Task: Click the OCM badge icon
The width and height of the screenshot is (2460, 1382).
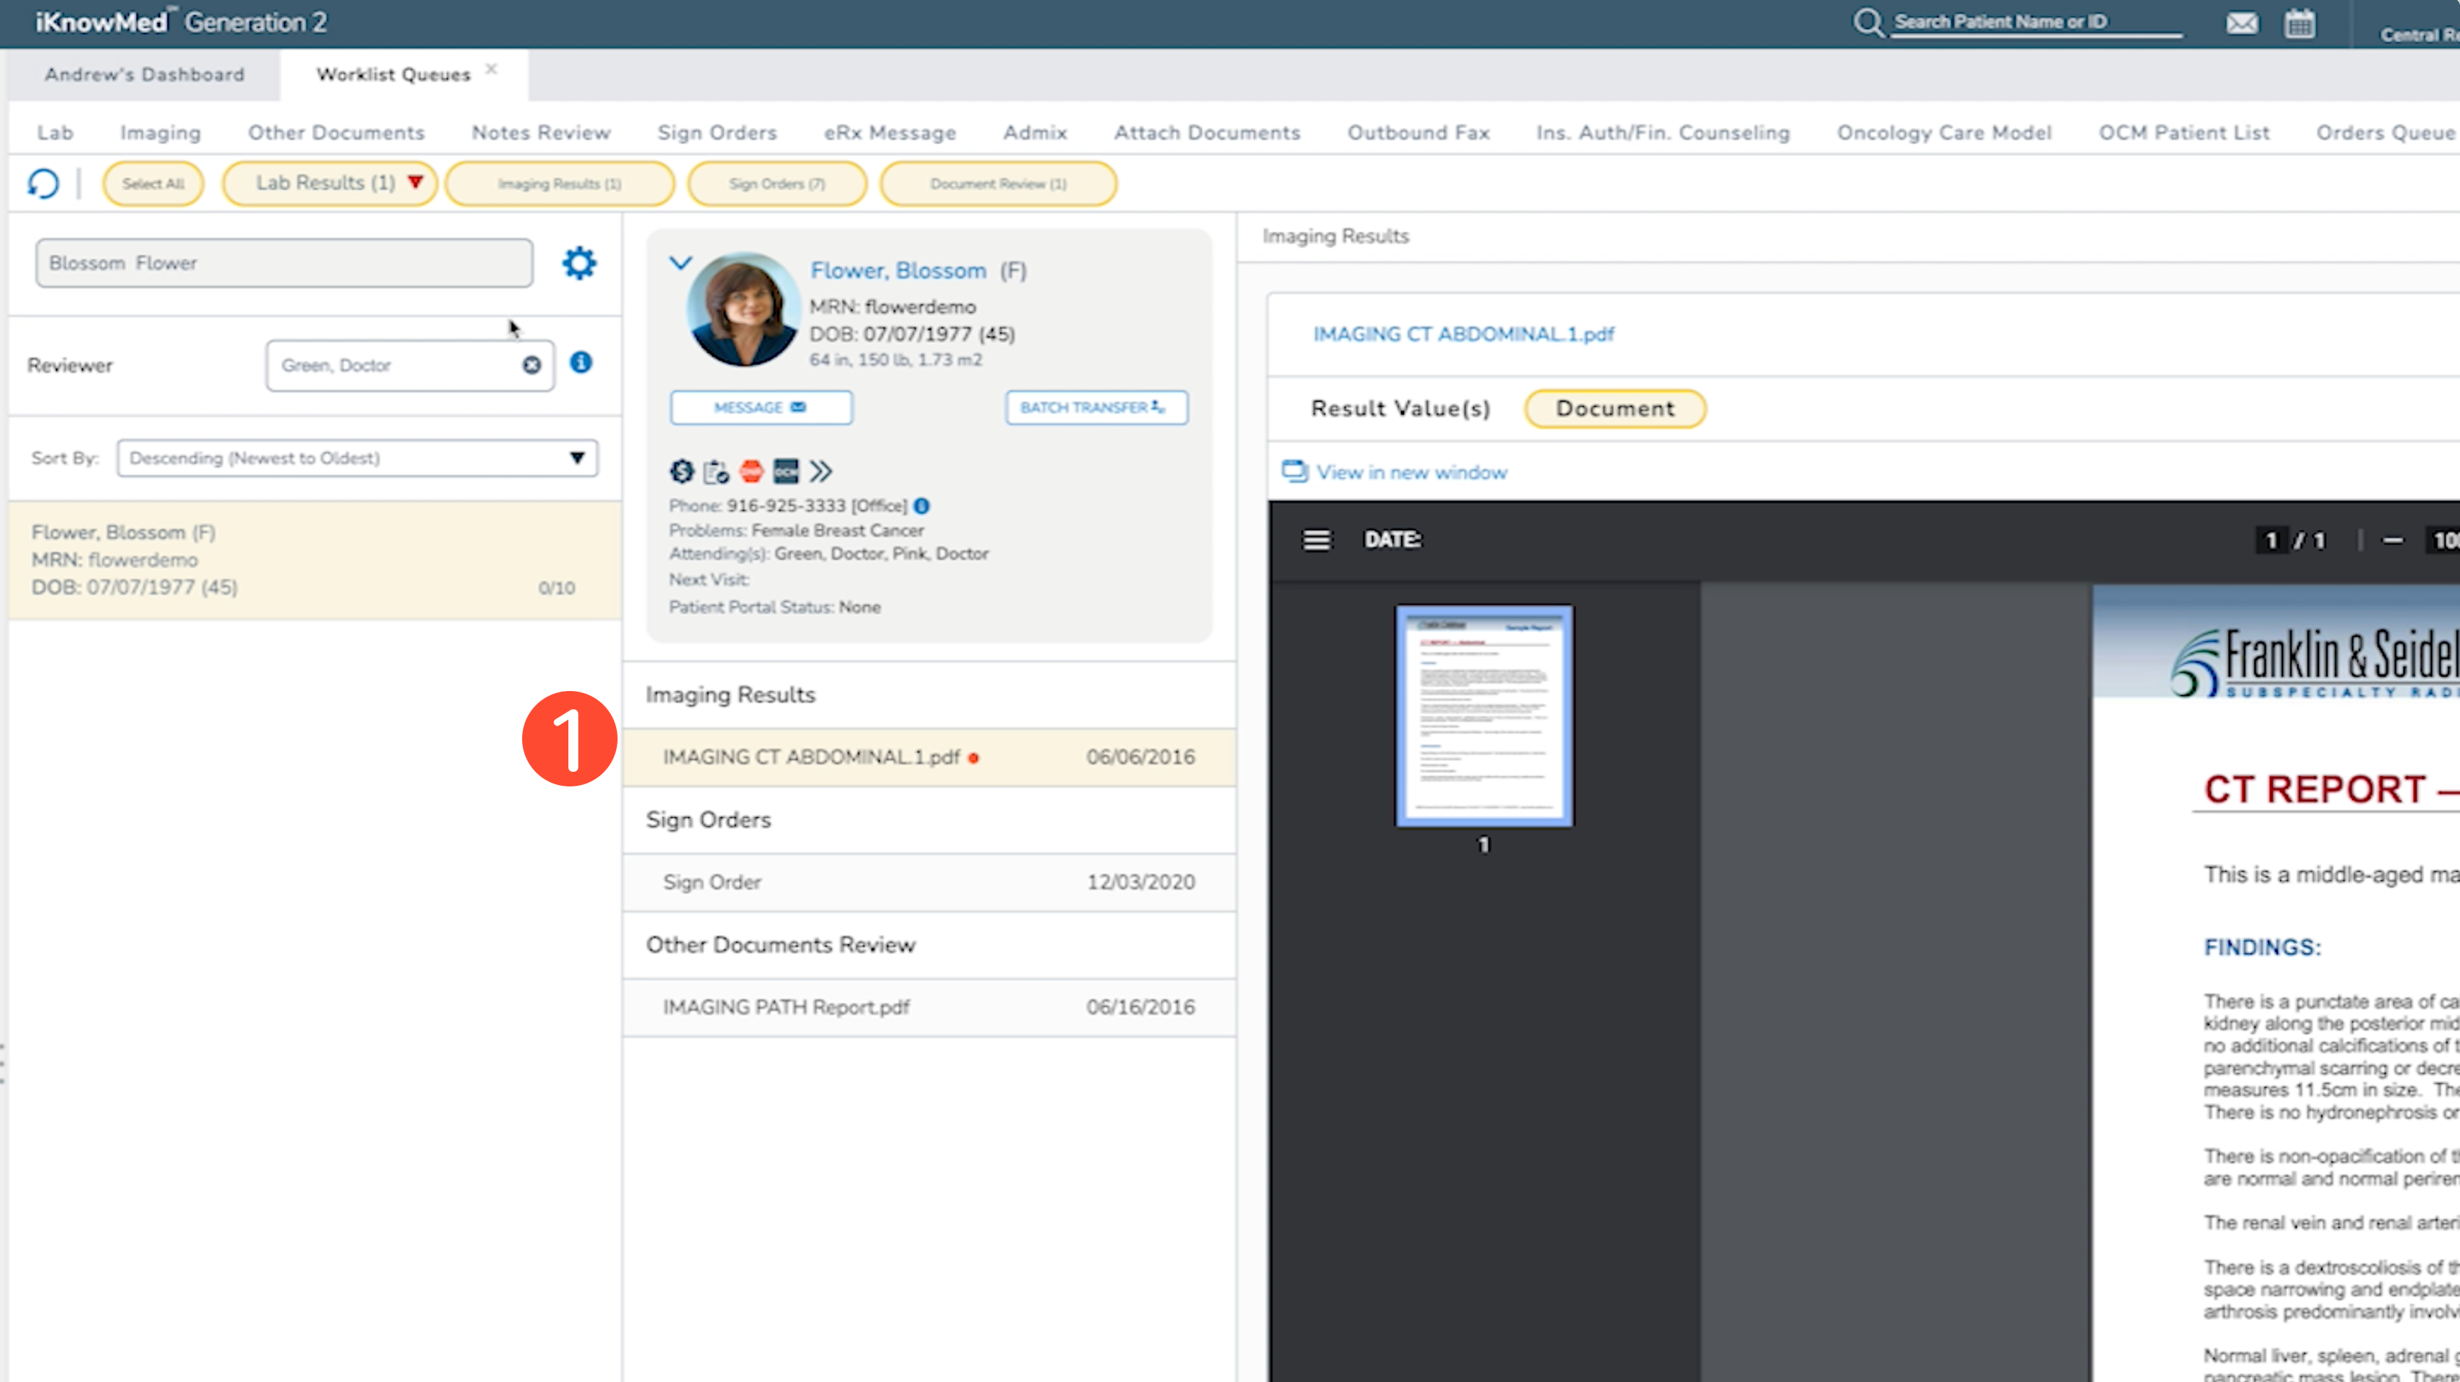Action: click(x=786, y=471)
